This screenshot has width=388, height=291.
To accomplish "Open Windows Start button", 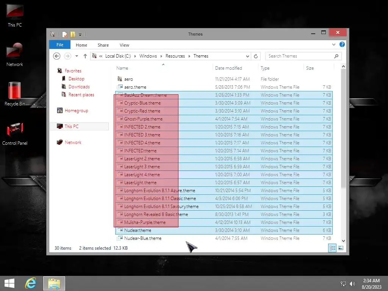I will click(x=9, y=283).
